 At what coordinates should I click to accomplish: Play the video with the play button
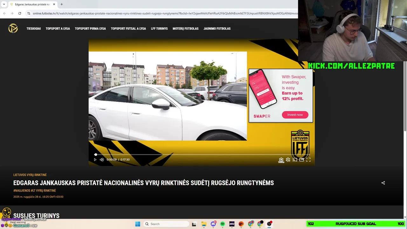[x=95, y=160]
